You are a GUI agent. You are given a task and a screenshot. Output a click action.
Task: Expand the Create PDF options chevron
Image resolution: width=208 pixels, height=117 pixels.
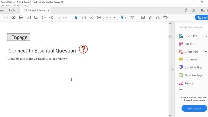[x=206, y=52]
